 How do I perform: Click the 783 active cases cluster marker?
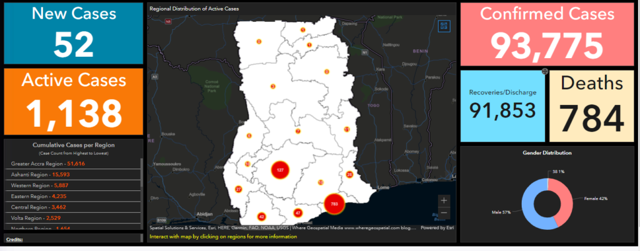pos(334,204)
